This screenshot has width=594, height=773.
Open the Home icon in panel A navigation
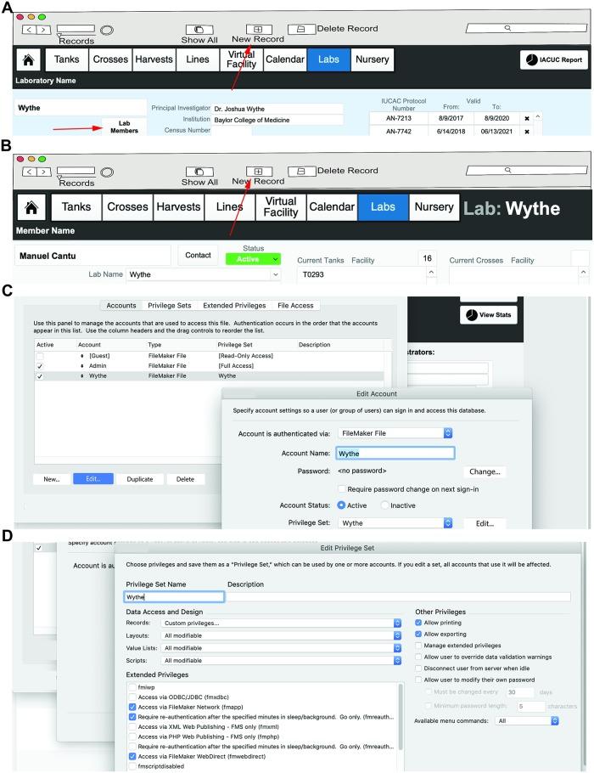tap(29, 59)
